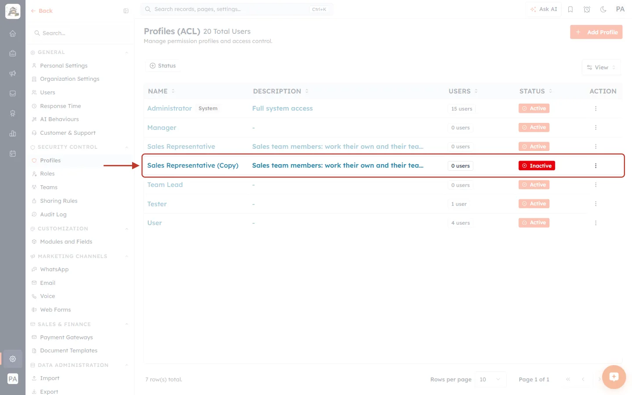The image size is (632, 395).
Task: Open the View options dropdown
Action: pyautogui.click(x=601, y=67)
